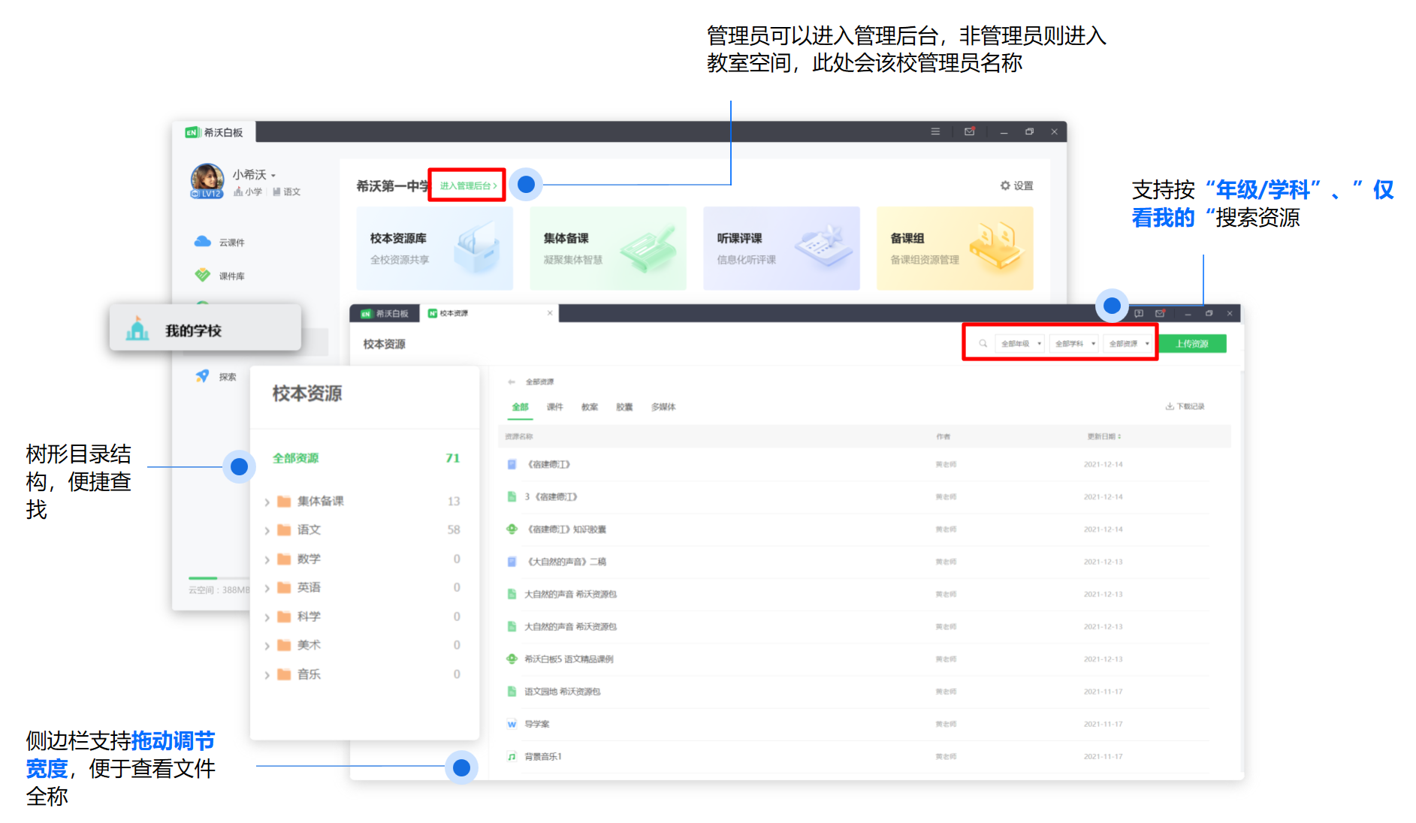This screenshot has height=823, width=1416.
Task: Open hamburger menu in 希沃白板 title bar
Action: [935, 131]
